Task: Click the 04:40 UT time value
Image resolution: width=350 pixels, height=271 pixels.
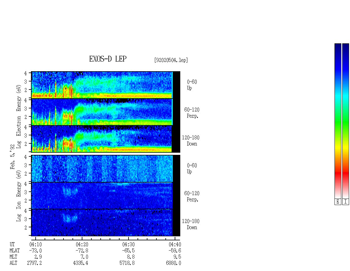Action: (175, 244)
